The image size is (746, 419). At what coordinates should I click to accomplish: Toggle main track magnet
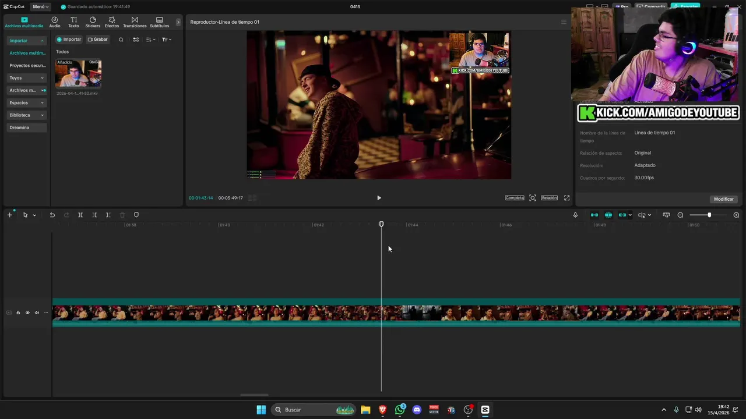(x=594, y=215)
